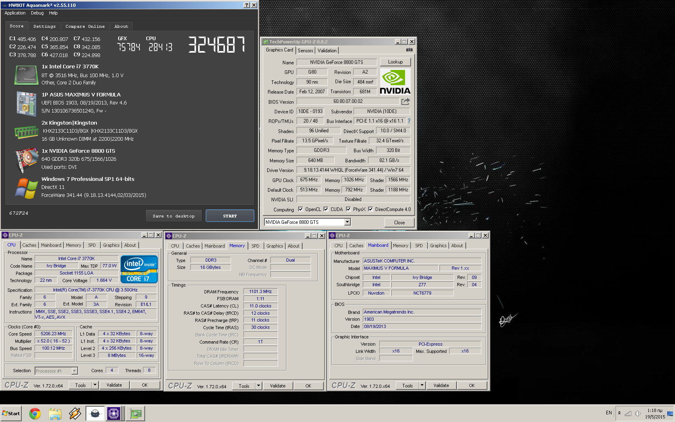Click the Bus Interface question mark icon
Image resolution: width=675 pixels, height=422 pixels.
click(409, 121)
